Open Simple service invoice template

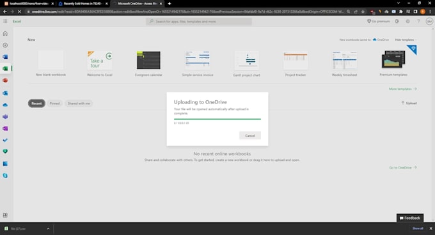click(x=198, y=63)
